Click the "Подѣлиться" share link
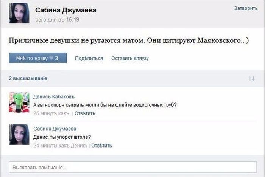The width and height of the screenshot is (265, 177). point(89,58)
